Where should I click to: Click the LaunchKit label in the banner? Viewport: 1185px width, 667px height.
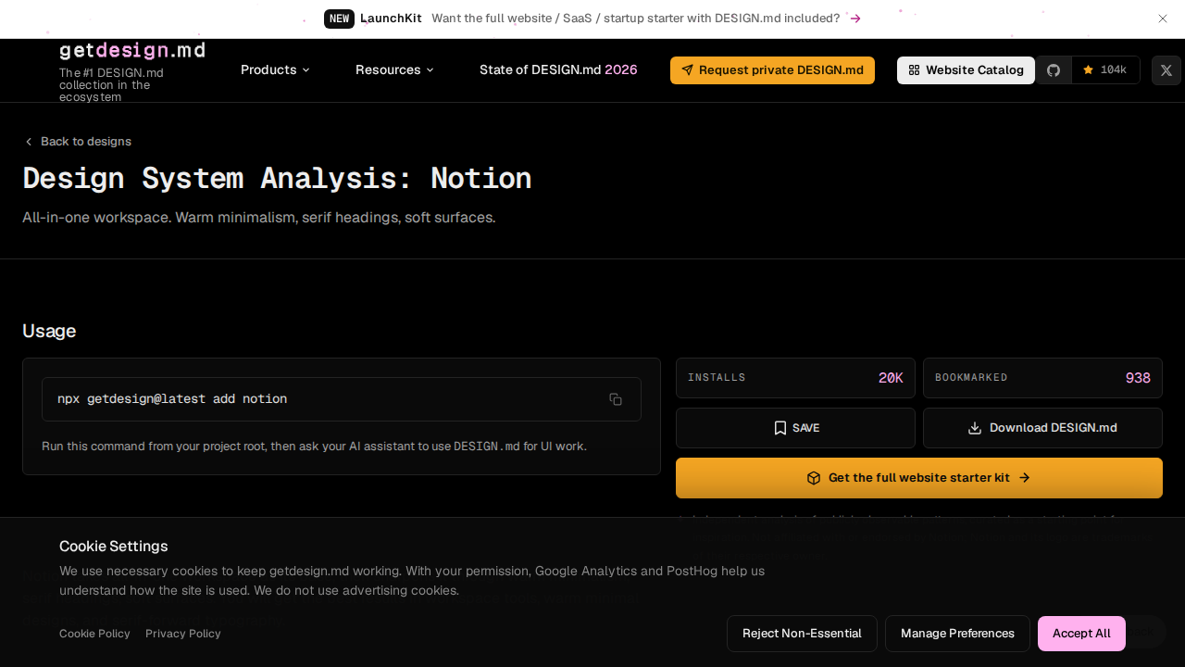point(391,19)
